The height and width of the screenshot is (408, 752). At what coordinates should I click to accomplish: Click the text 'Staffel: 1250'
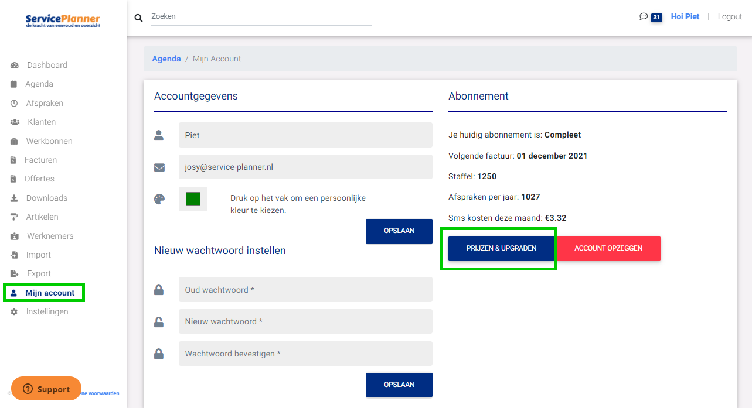(x=472, y=176)
